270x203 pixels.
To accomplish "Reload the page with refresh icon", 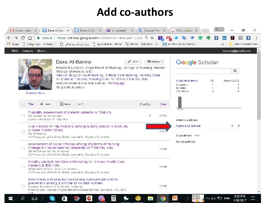I will tap(23, 38).
